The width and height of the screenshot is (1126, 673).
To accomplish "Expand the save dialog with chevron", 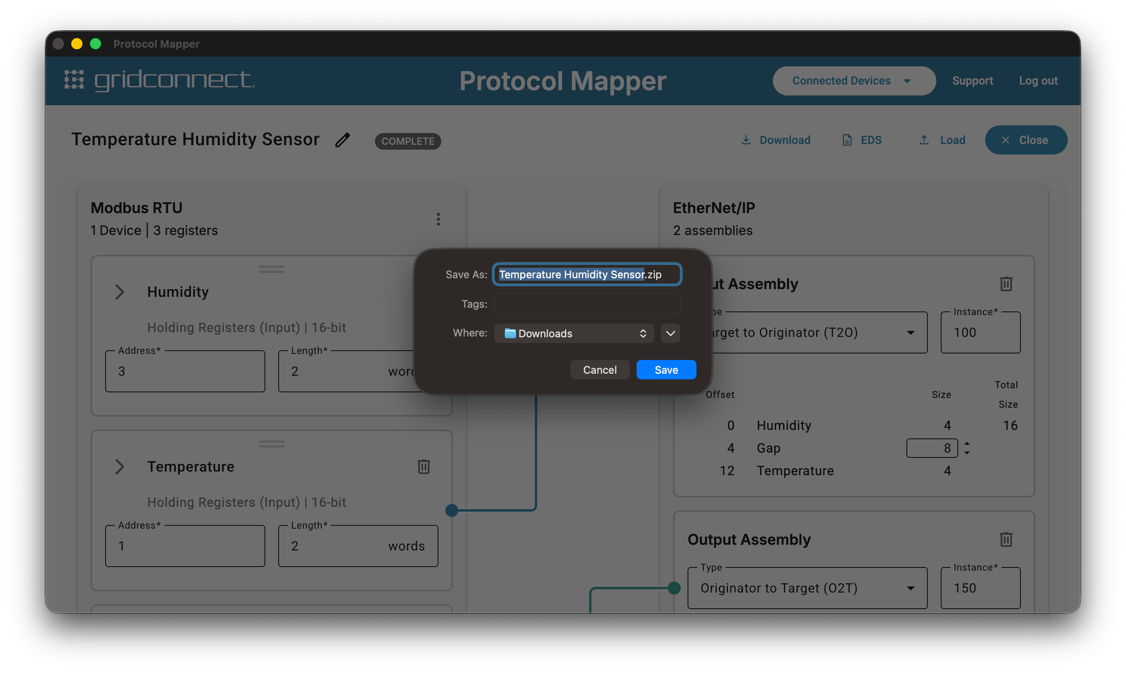I will pyautogui.click(x=670, y=333).
